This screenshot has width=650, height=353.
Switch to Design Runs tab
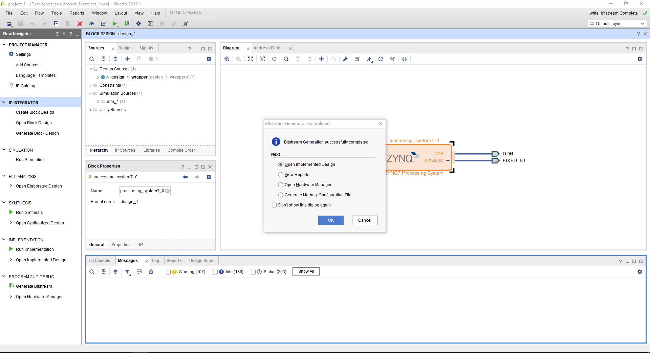201,261
